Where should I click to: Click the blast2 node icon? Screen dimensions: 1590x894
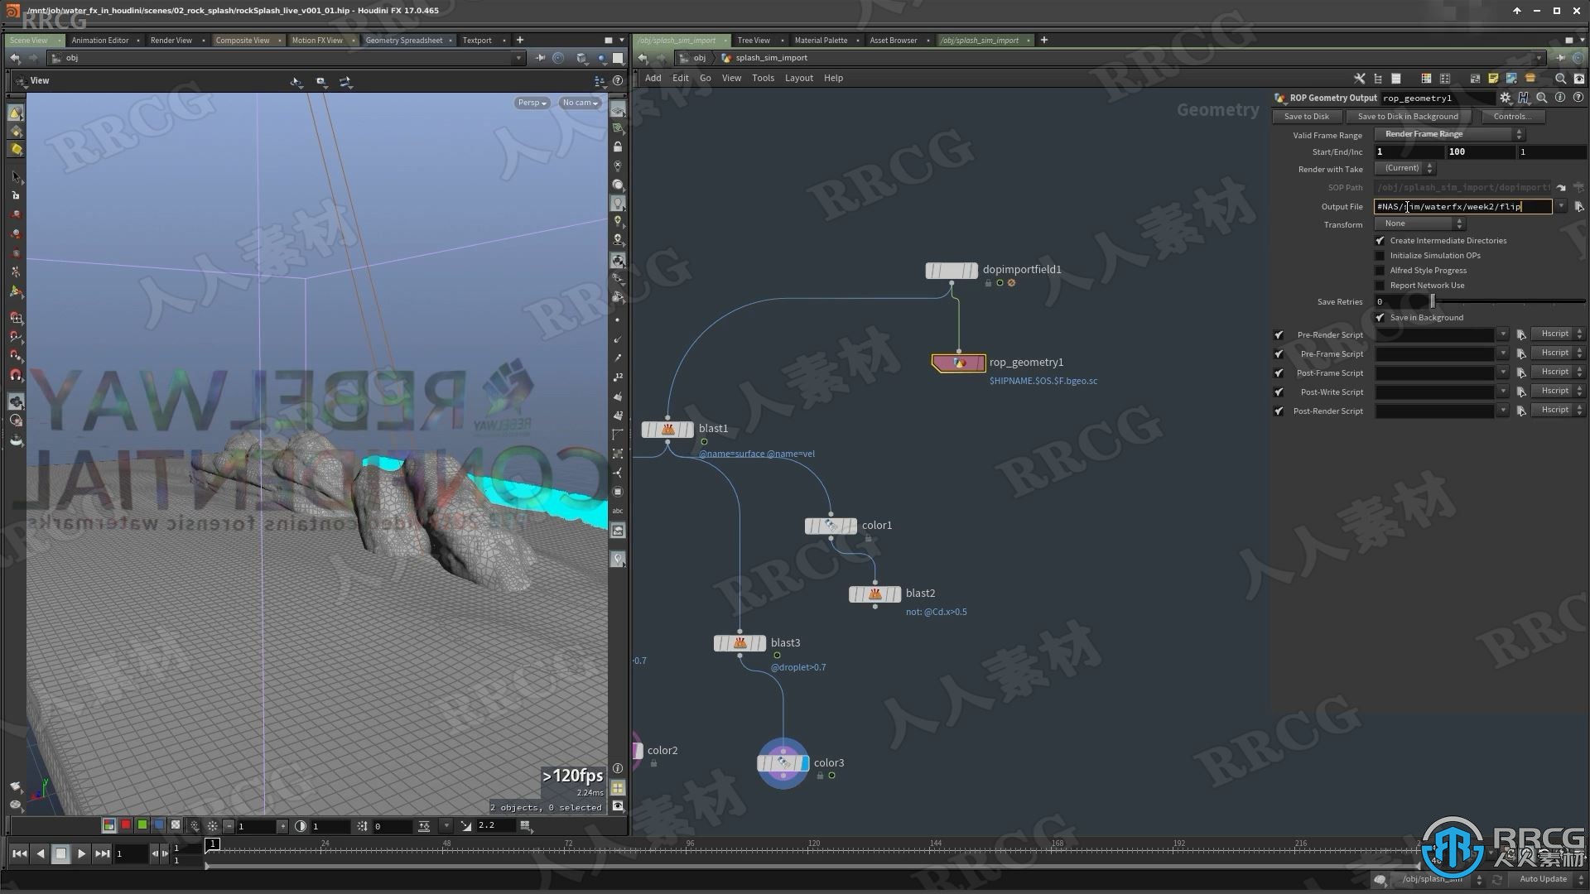tap(874, 593)
